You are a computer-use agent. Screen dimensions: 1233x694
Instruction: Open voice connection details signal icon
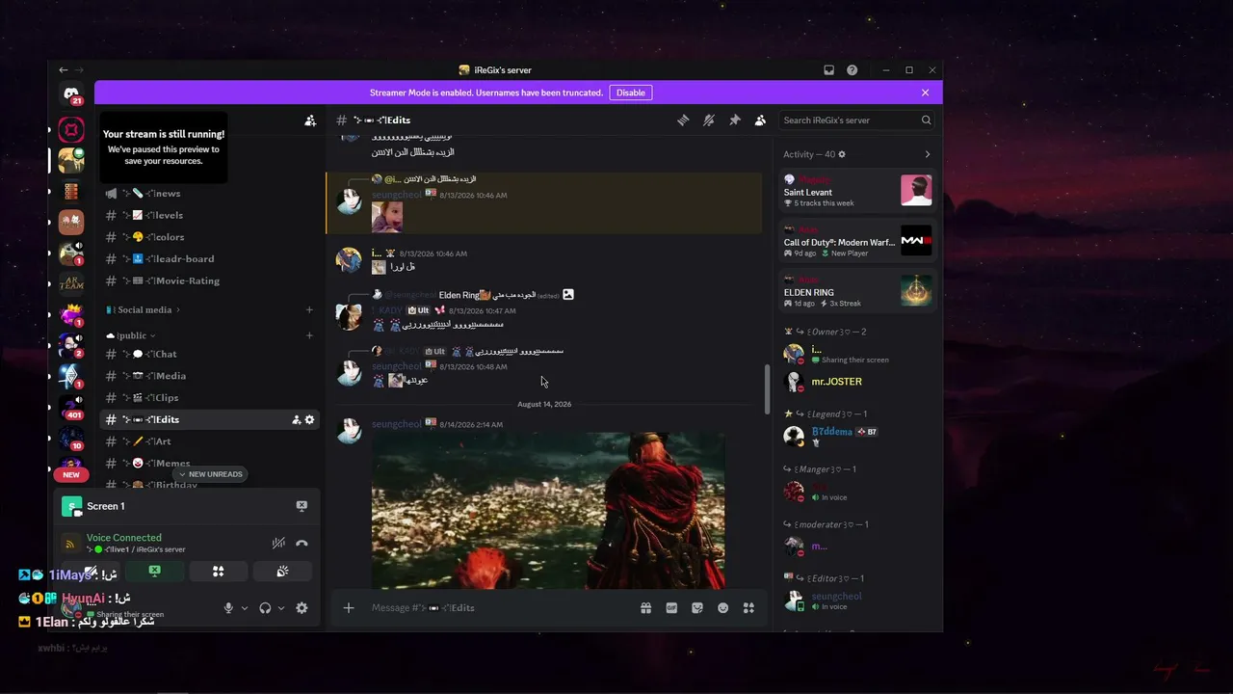click(x=70, y=544)
